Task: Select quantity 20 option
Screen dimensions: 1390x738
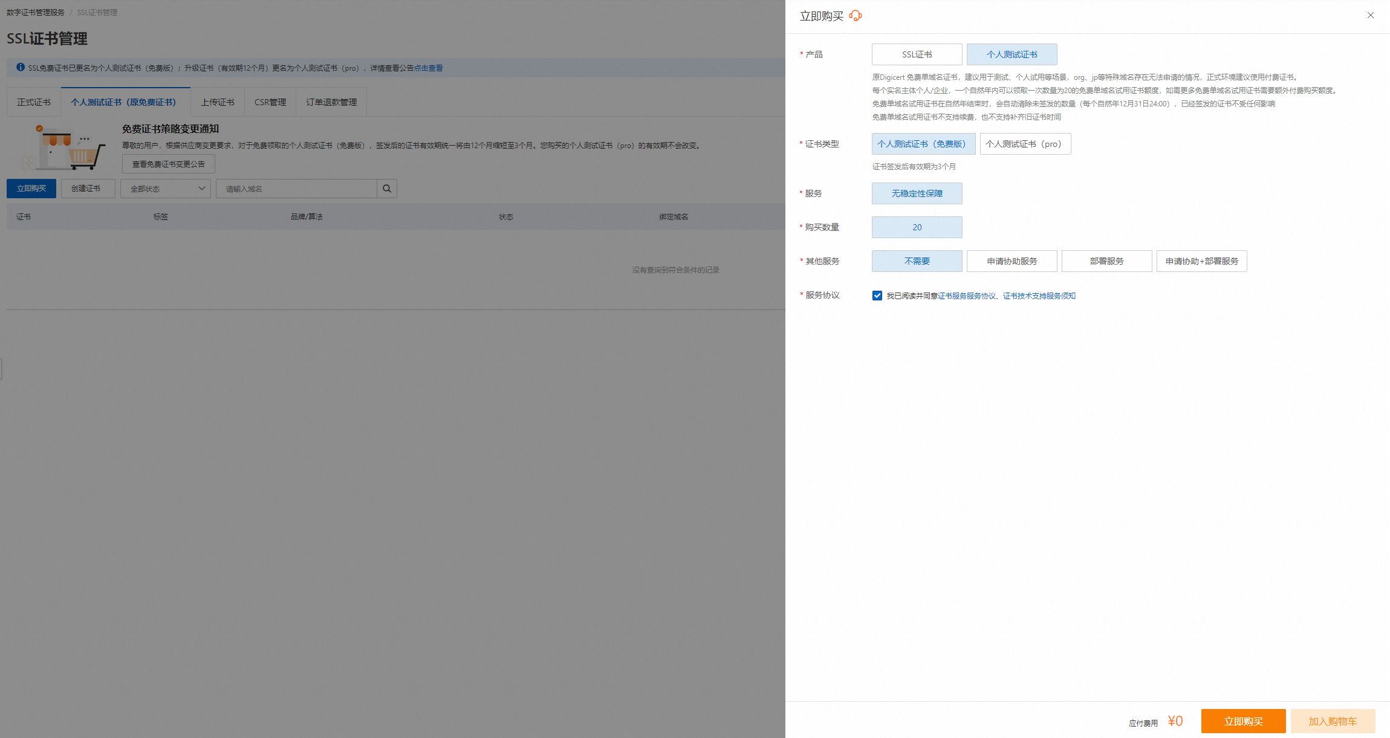Action: (917, 227)
